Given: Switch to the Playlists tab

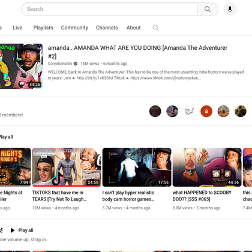Looking at the screenshot, I should click(43, 28).
